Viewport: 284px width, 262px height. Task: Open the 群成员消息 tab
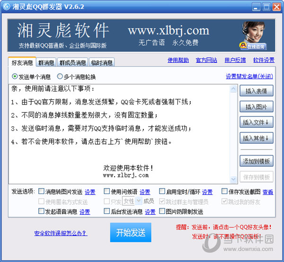coord(72,62)
